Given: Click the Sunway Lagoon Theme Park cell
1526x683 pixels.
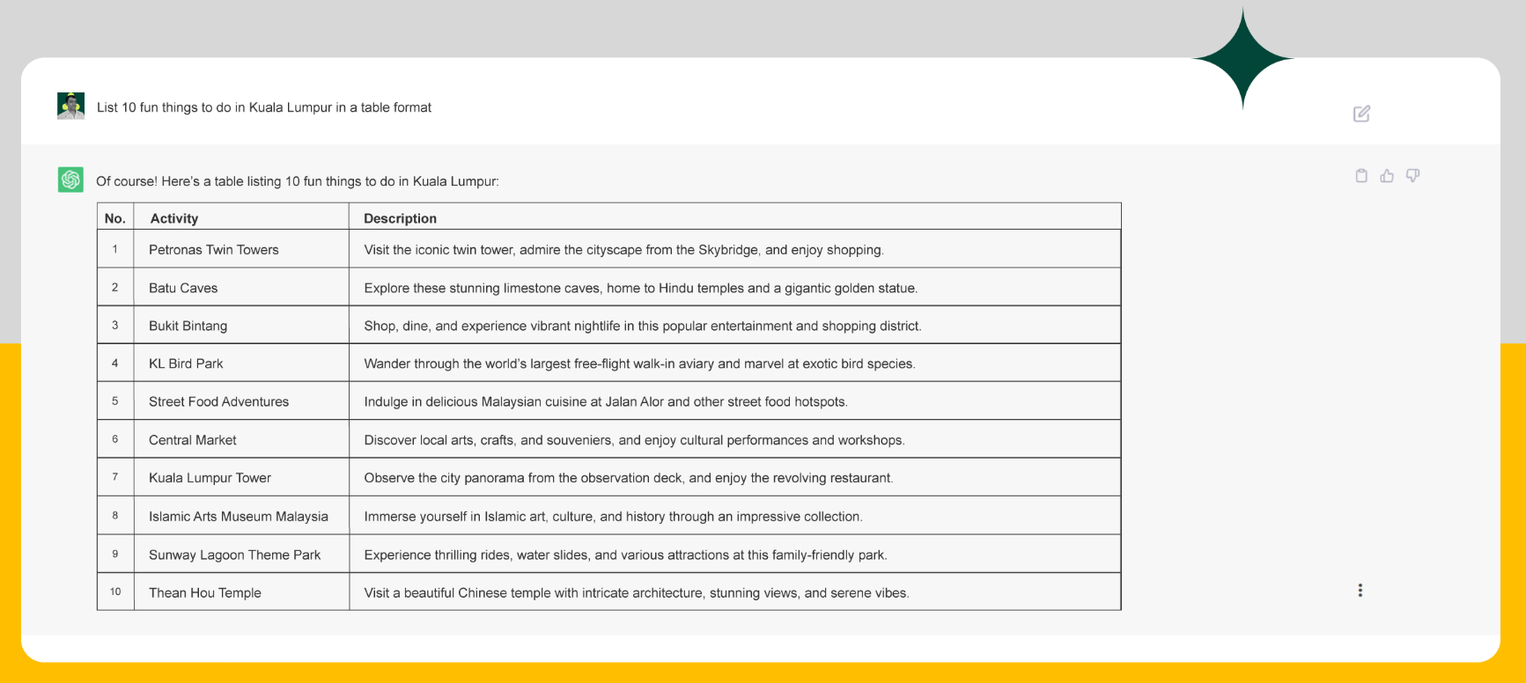Looking at the screenshot, I should 234,554.
